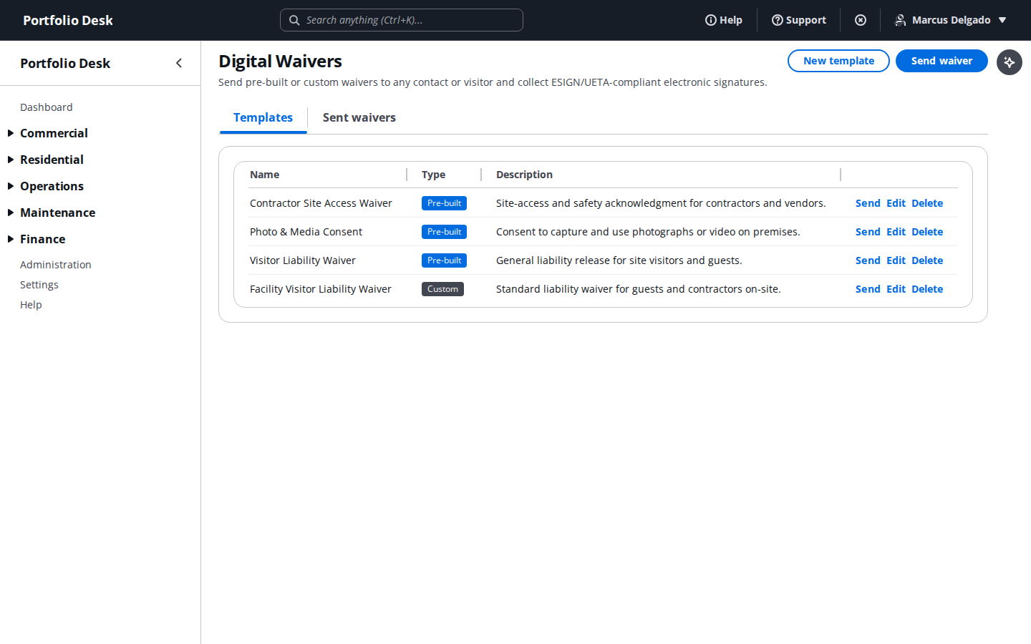The height and width of the screenshot is (644, 1031).
Task: Focus the Search anything field
Action: pyautogui.click(x=402, y=20)
